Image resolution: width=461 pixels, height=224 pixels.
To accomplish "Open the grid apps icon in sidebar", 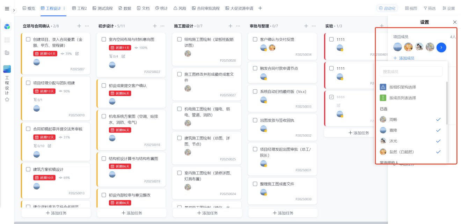I will [7, 40].
